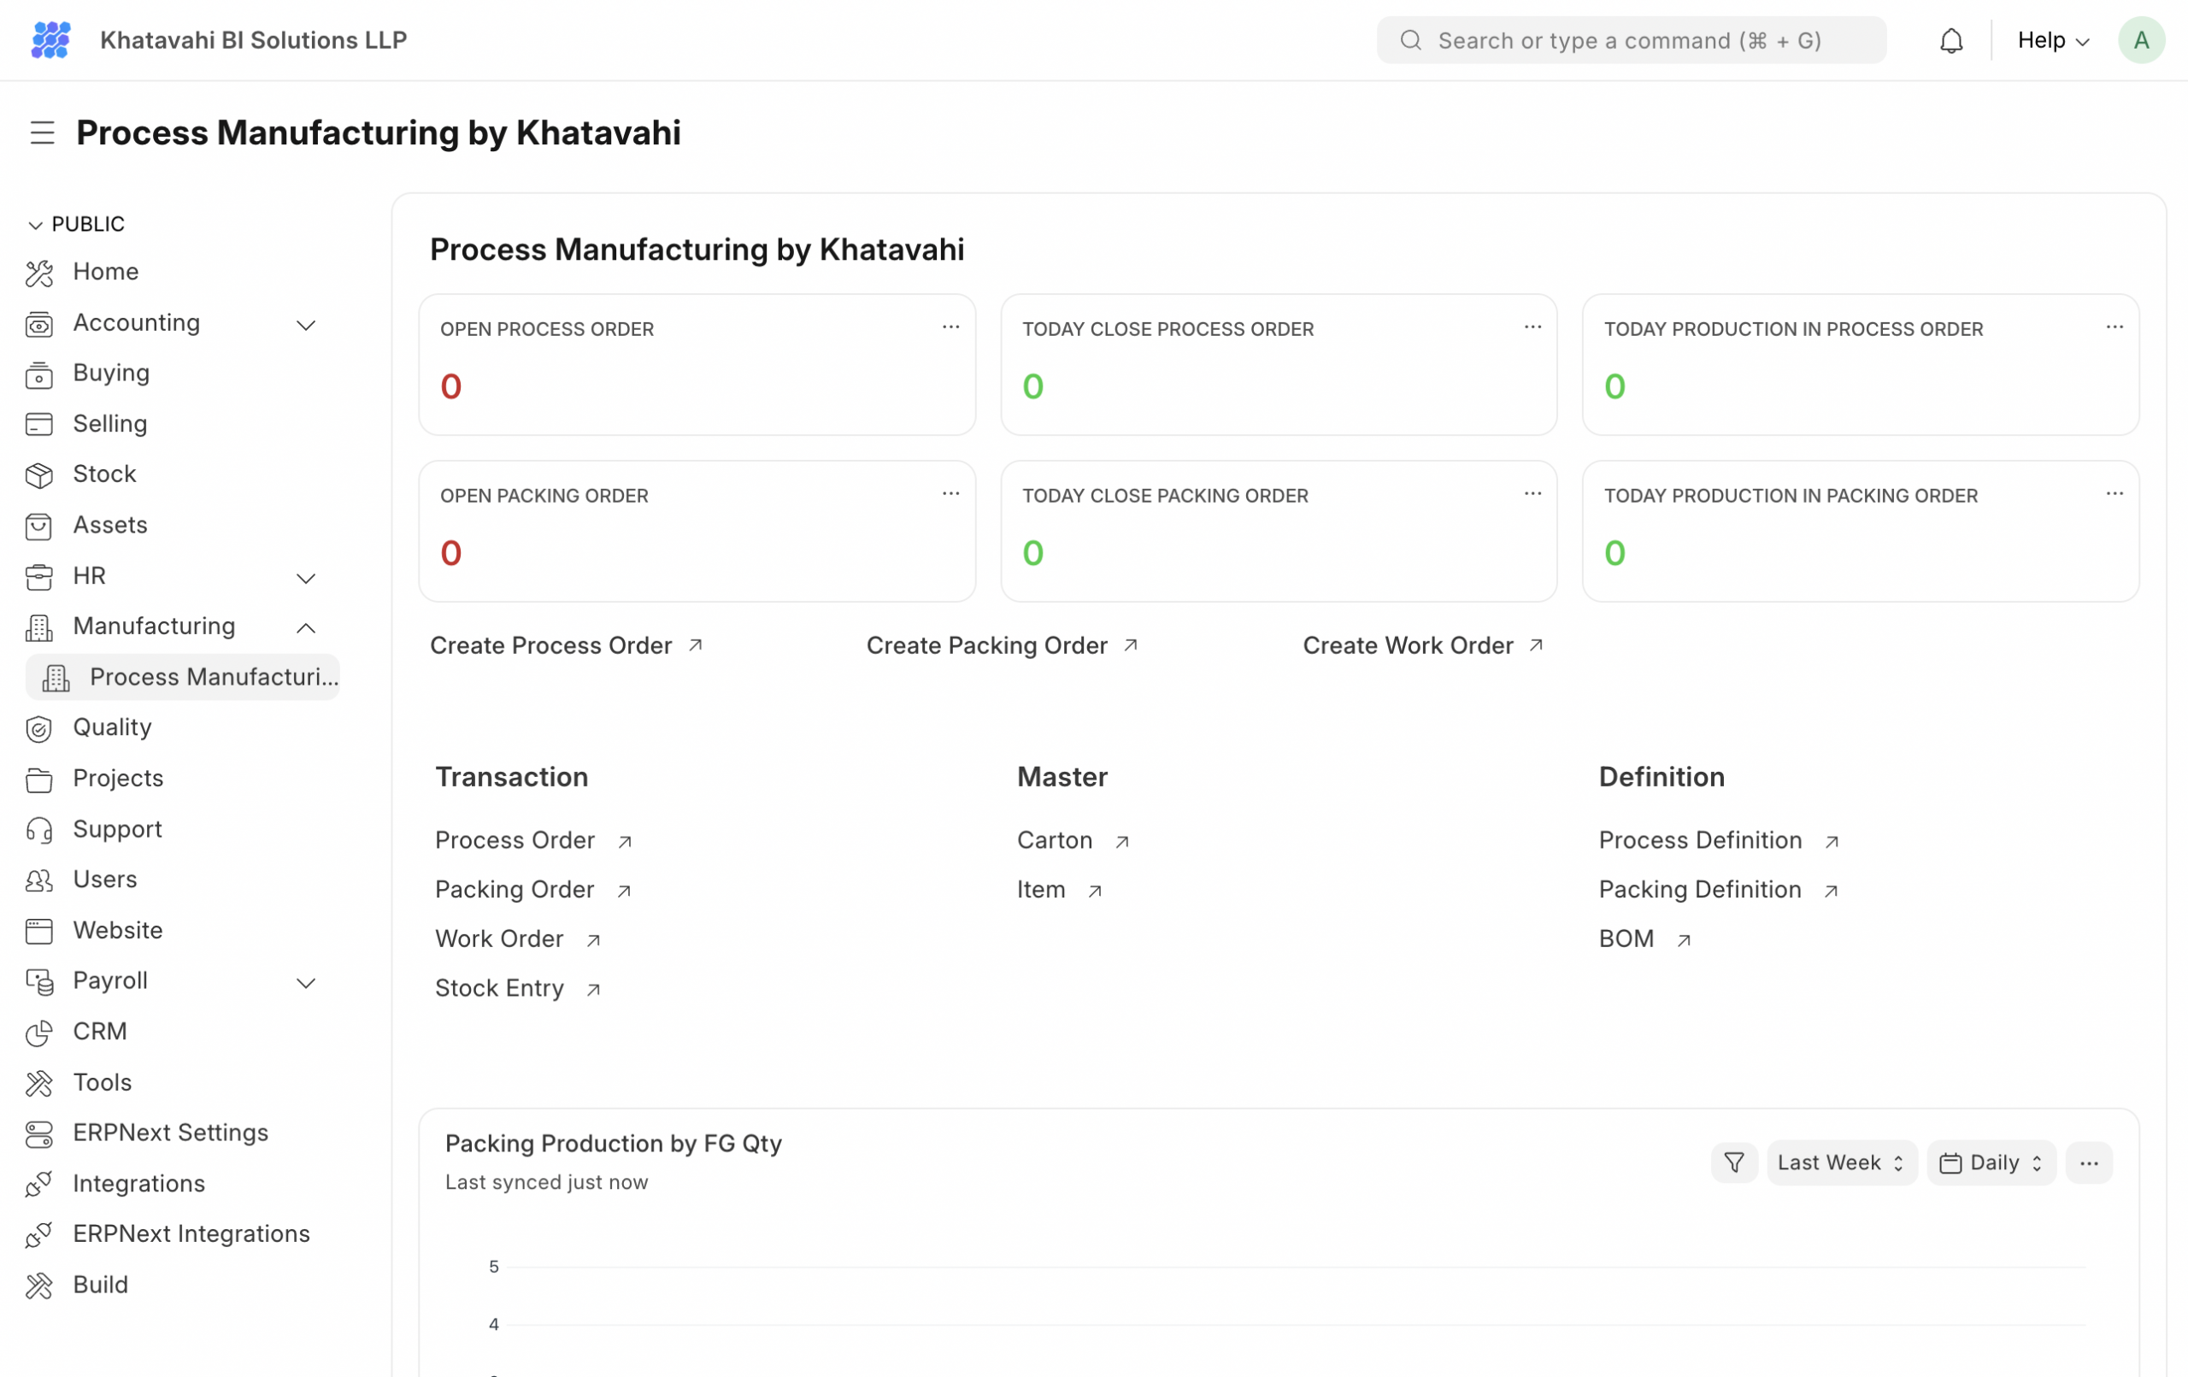Open Stock workspace from sidebar
Screen dimensions: 2188x1377
point(104,474)
